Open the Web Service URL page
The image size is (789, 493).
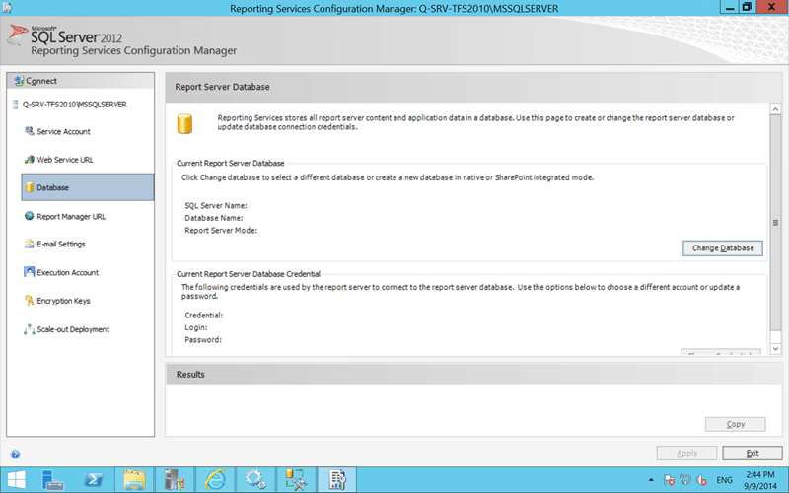[x=65, y=160]
